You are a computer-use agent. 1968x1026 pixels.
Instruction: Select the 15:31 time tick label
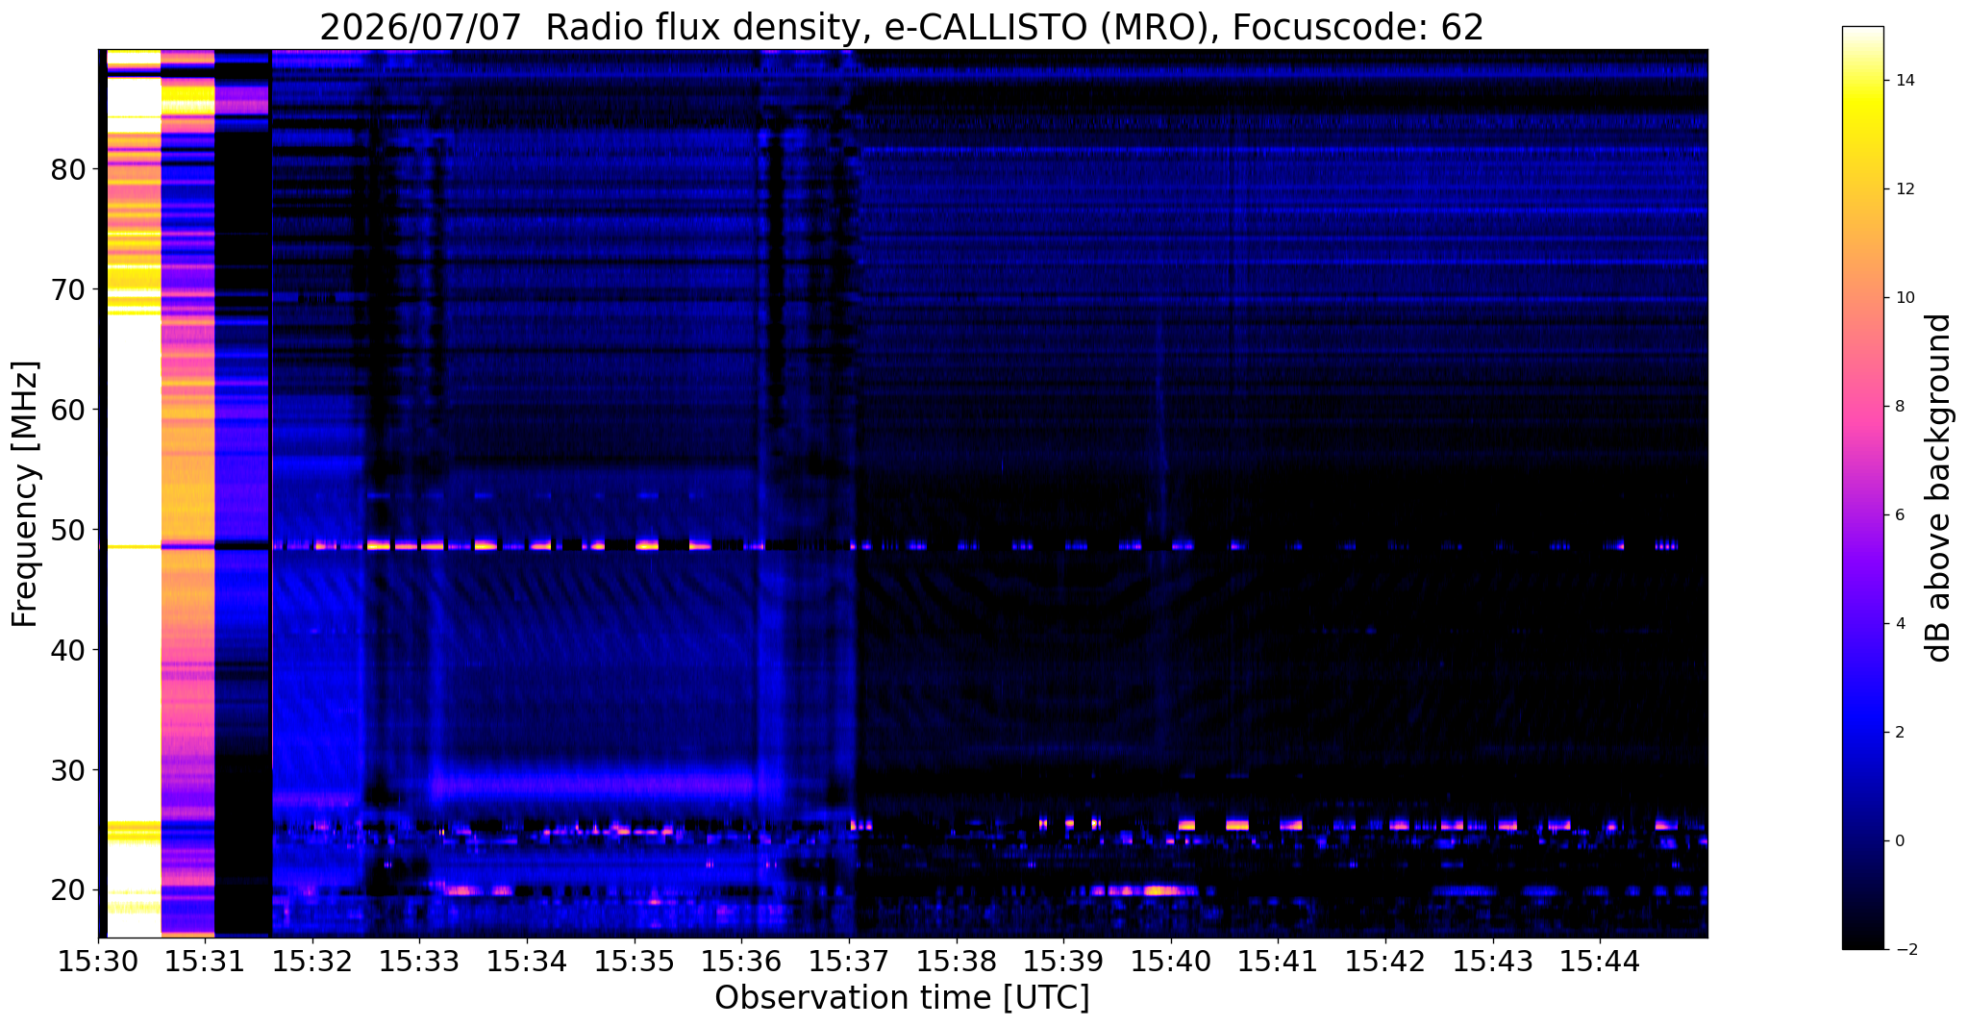pos(205,962)
